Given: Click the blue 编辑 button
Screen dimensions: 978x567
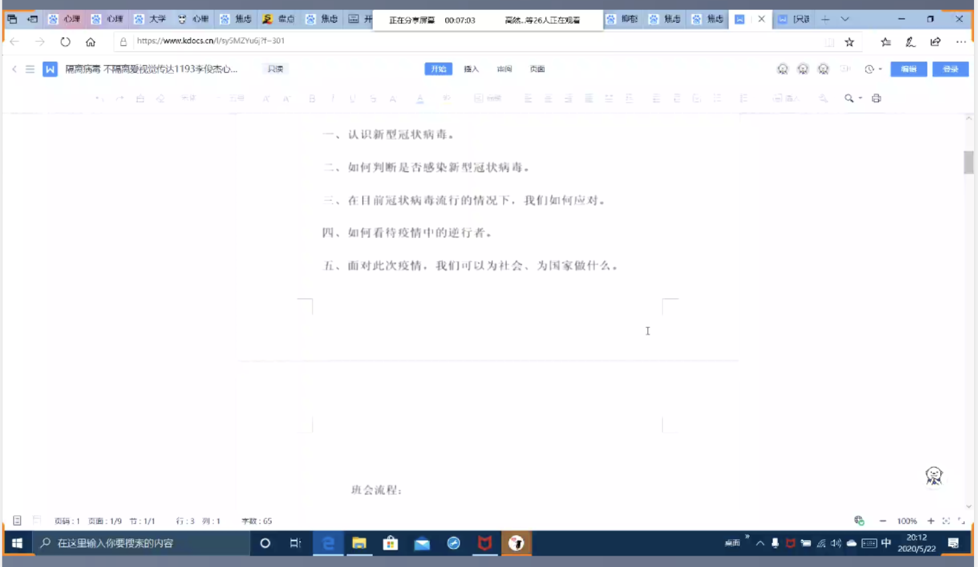Looking at the screenshot, I should coord(908,68).
